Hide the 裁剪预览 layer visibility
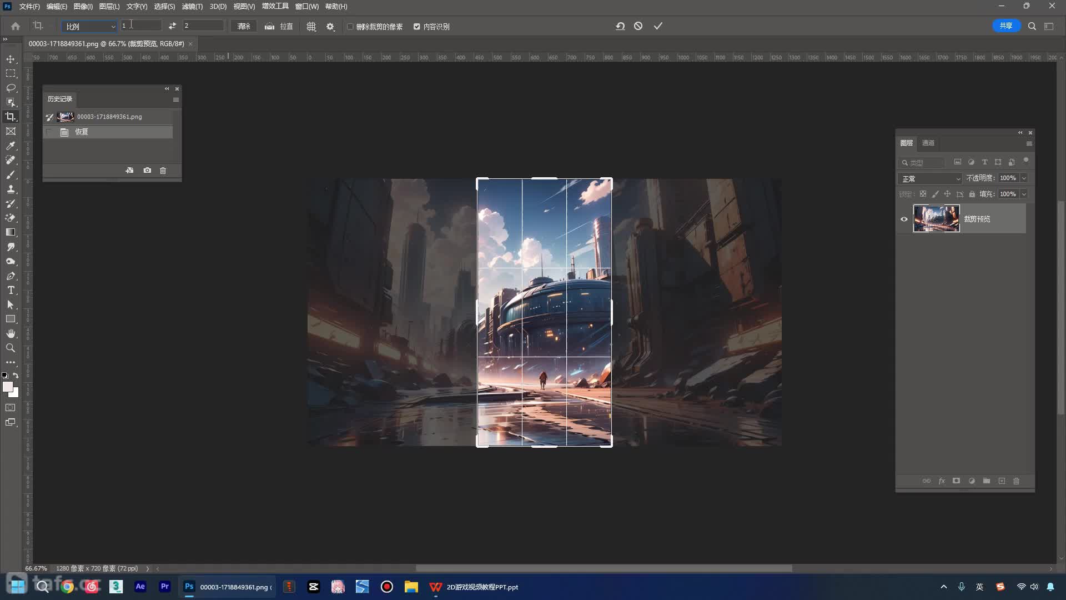This screenshot has width=1066, height=600. pyautogui.click(x=904, y=219)
